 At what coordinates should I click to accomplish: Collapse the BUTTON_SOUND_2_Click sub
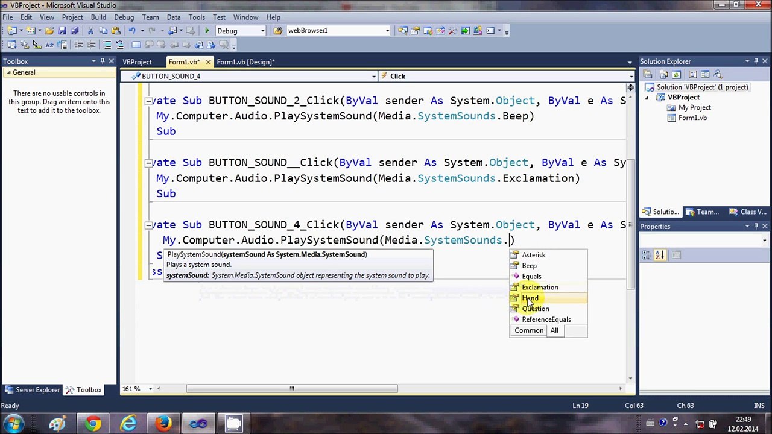tap(148, 101)
